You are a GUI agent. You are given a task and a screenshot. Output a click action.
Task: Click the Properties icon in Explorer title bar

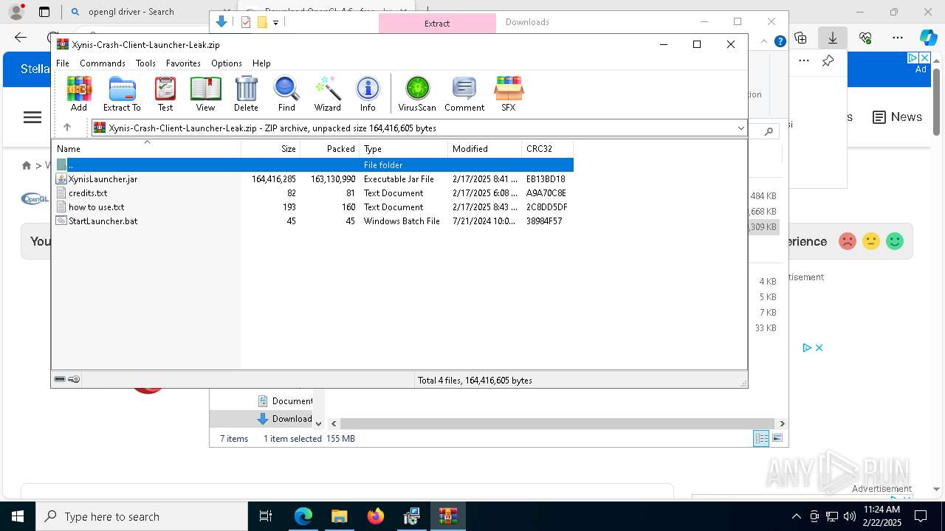[246, 22]
